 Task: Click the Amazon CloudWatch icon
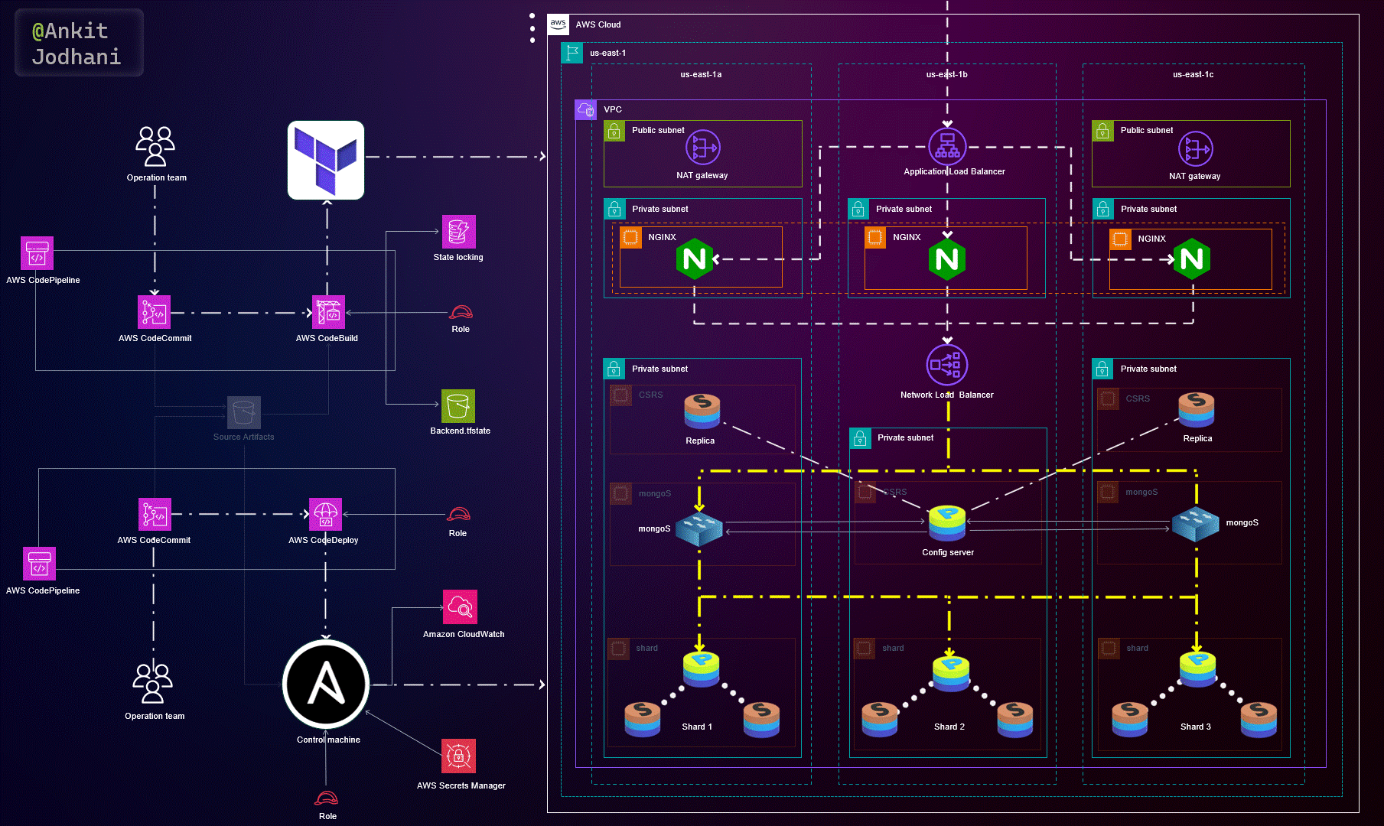460,606
